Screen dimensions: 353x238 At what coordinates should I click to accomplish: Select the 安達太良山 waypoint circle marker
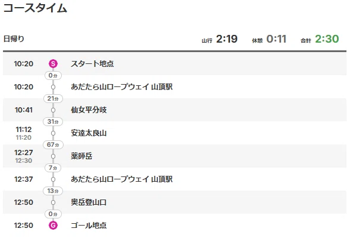(53, 133)
